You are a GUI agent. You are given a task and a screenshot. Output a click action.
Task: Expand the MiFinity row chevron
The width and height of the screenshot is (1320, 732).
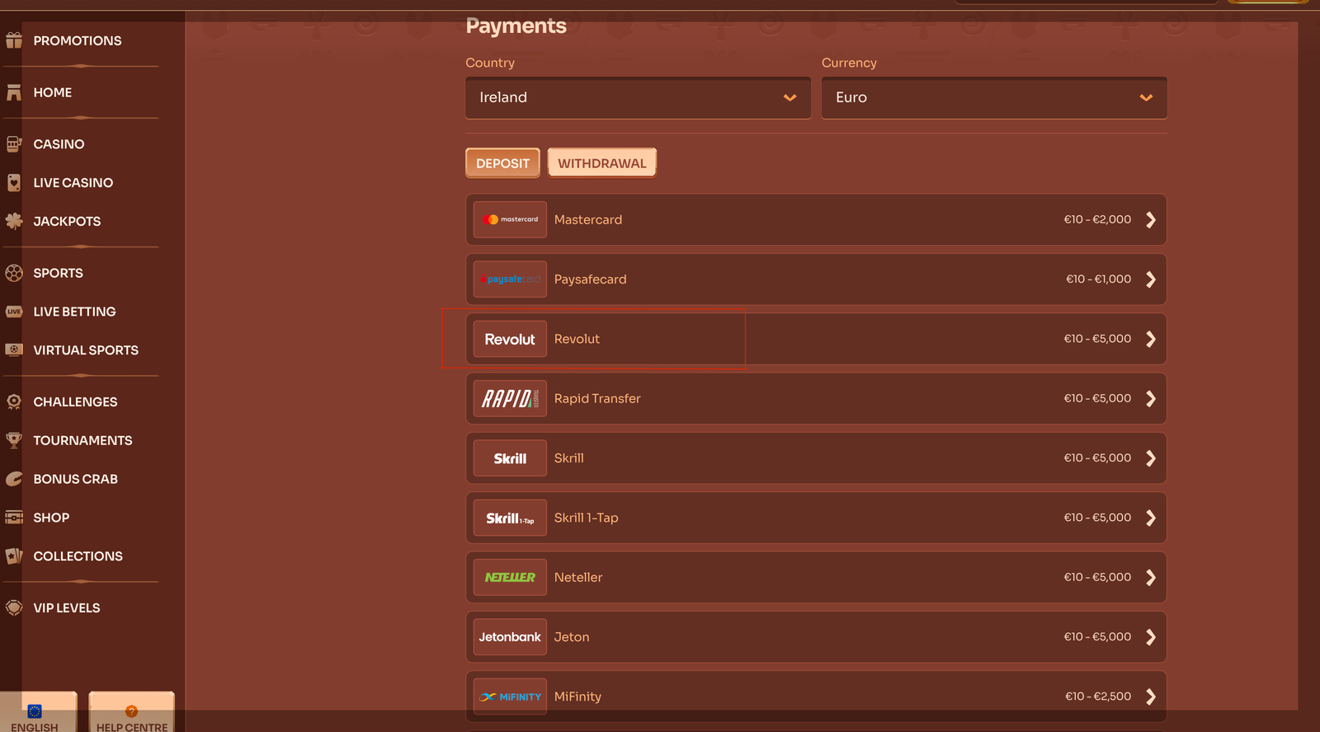coord(1151,697)
